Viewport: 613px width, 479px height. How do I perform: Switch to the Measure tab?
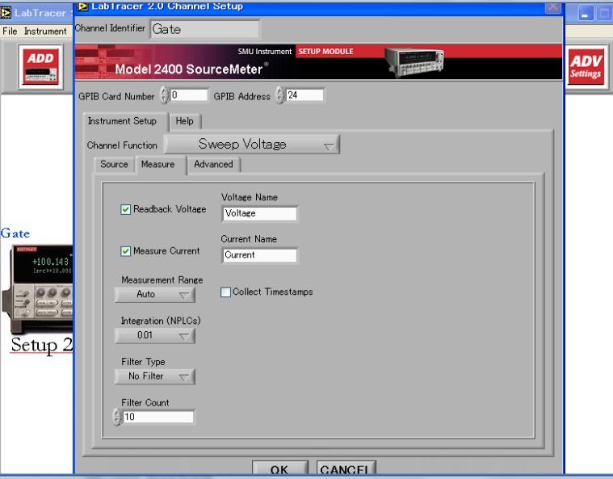coord(158,164)
